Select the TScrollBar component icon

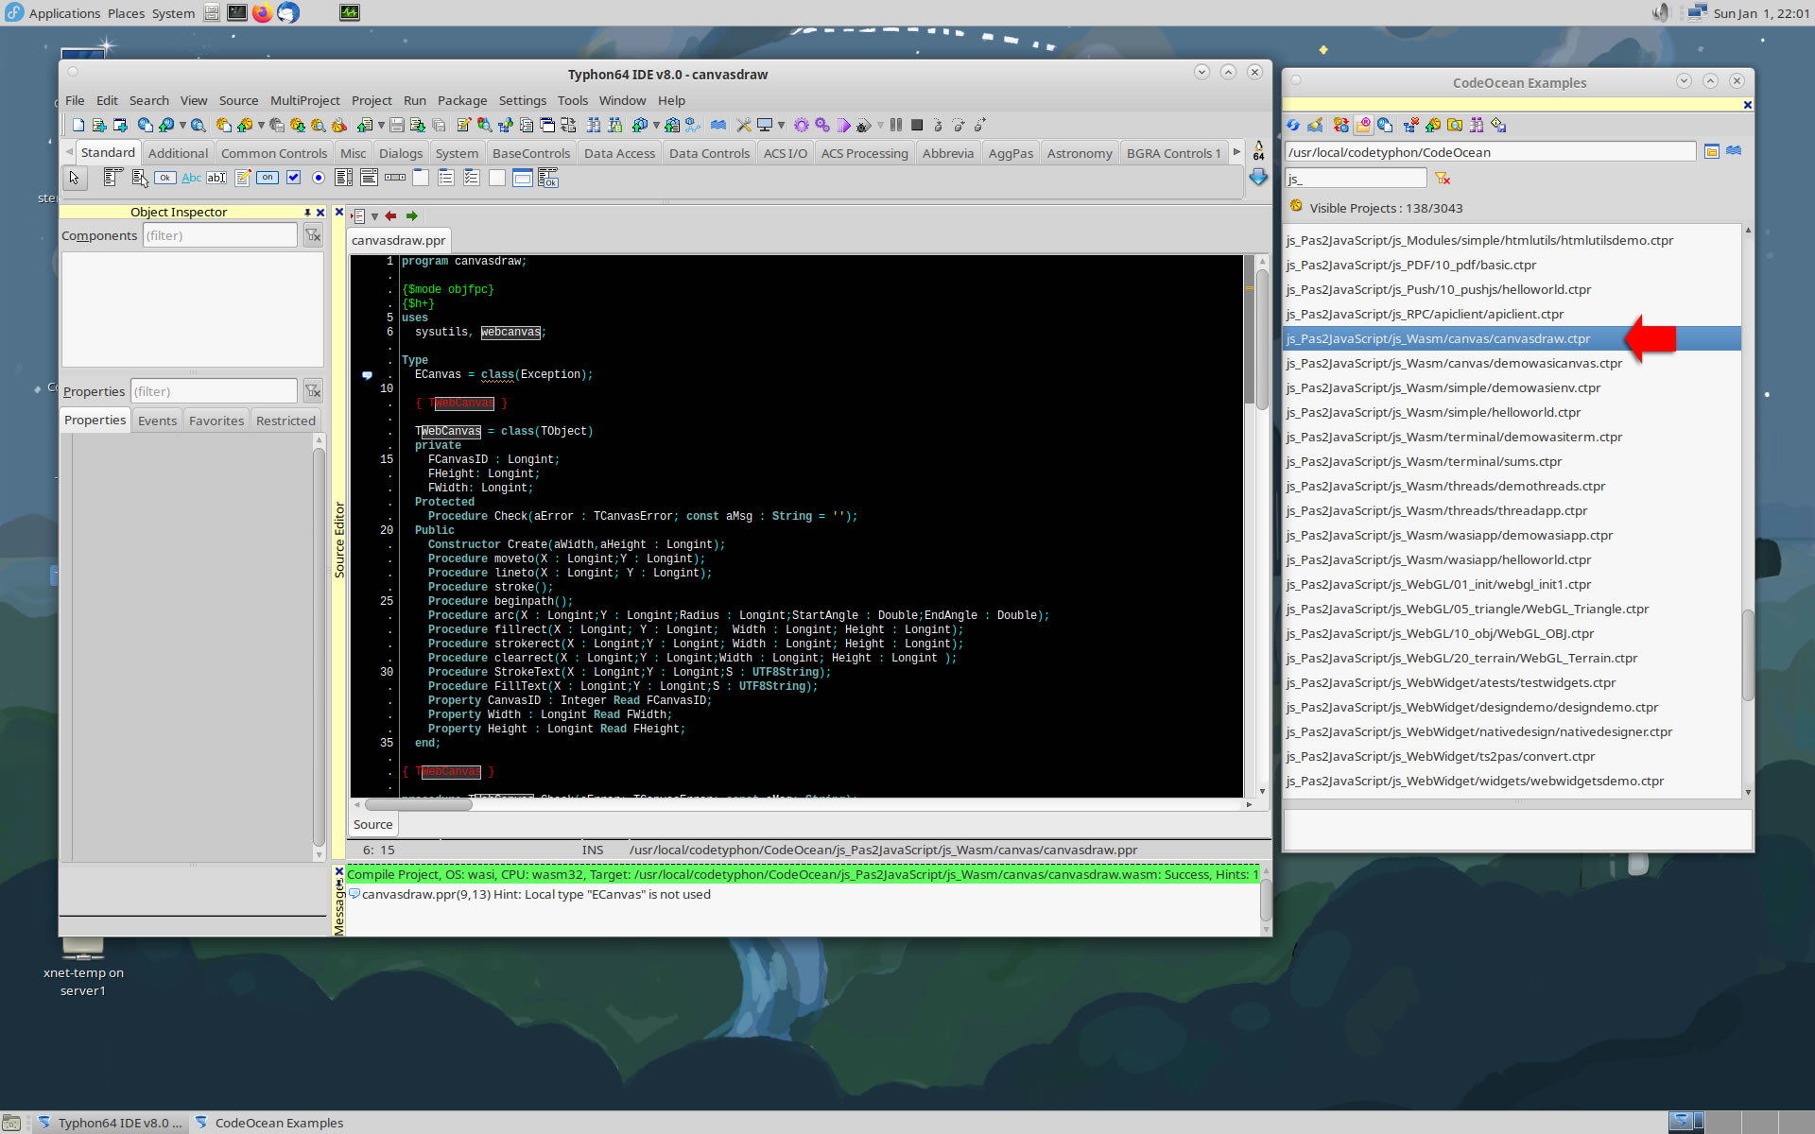tap(395, 178)
